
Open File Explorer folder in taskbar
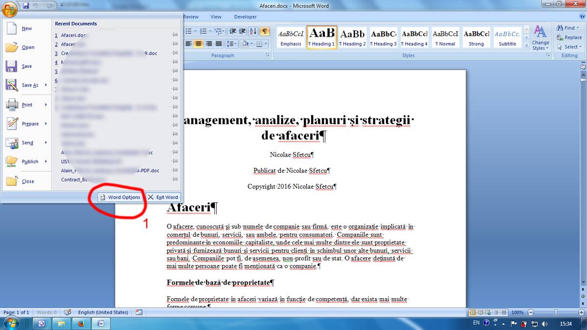[61, 323]
